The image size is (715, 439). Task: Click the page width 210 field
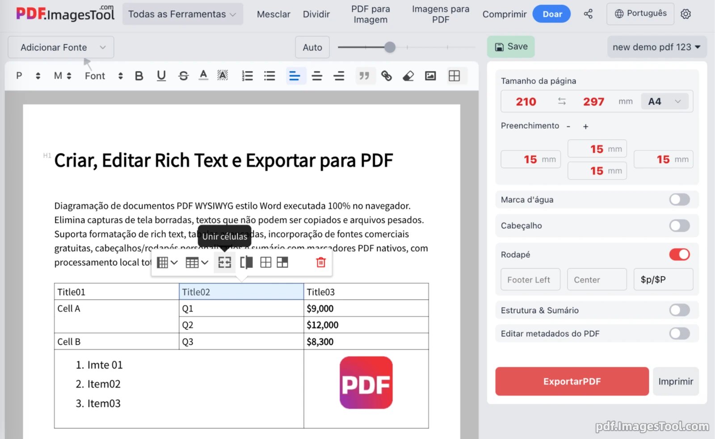click(x=526, y=102)
